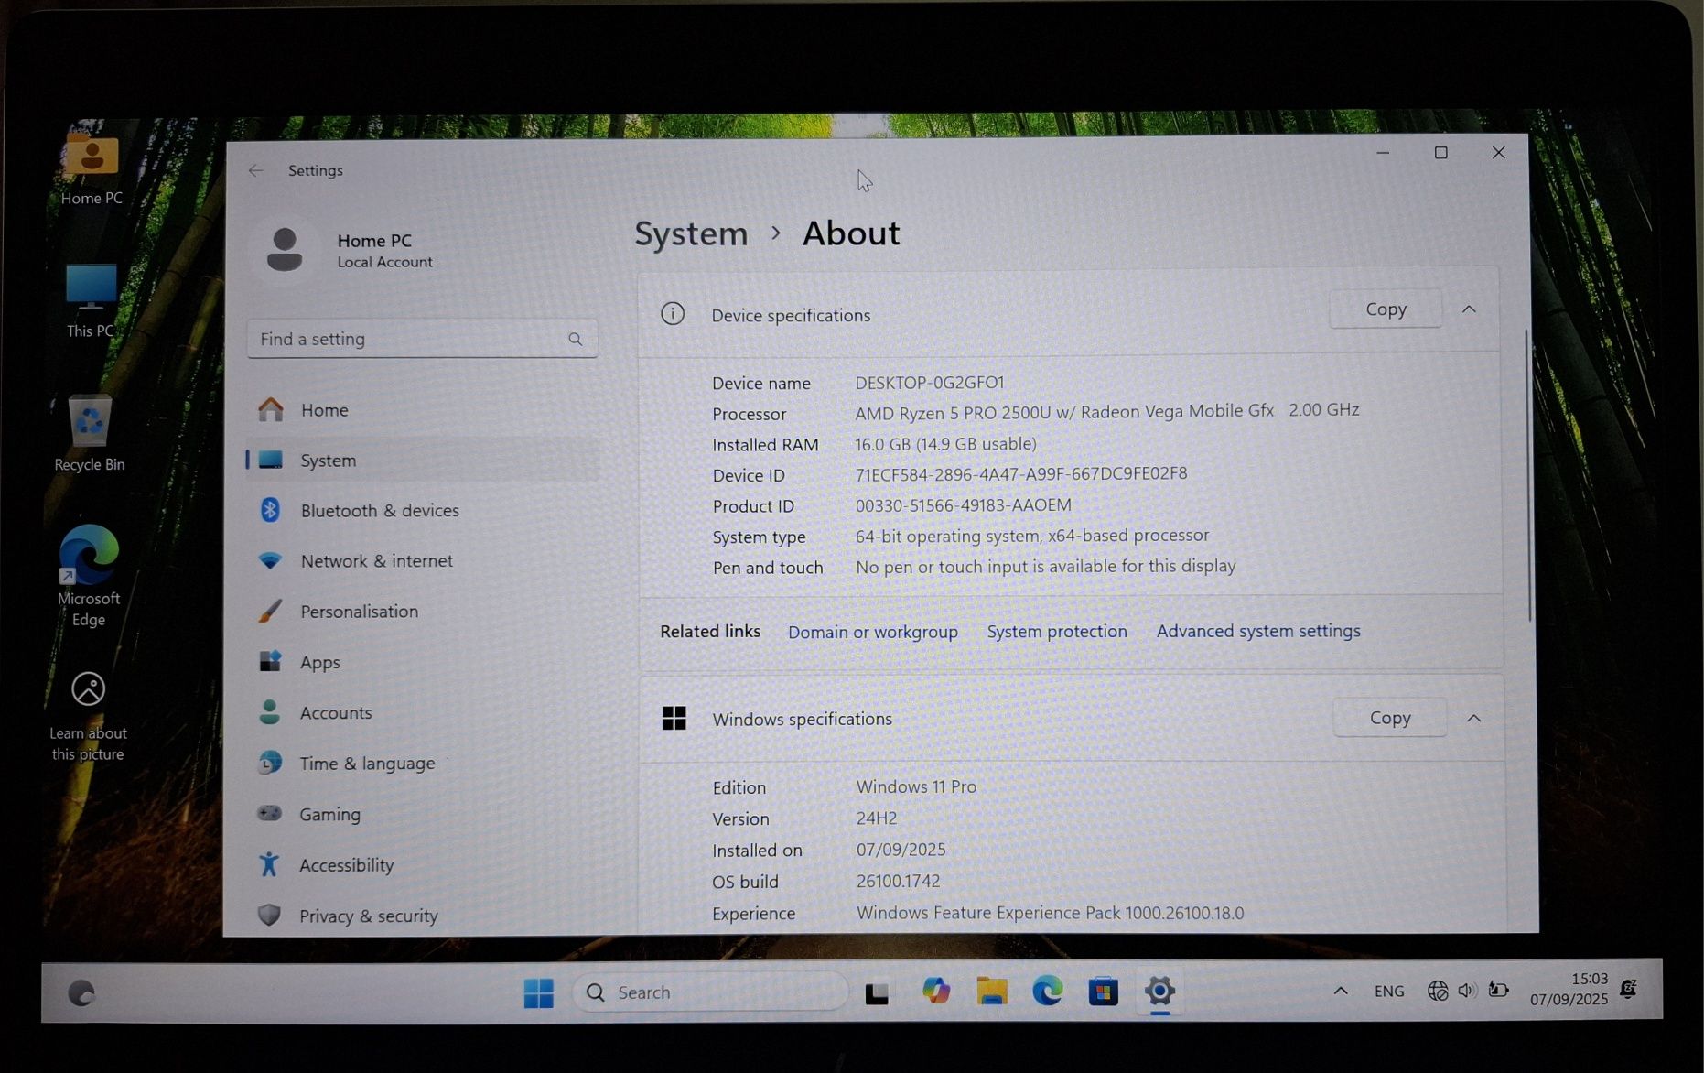Click the Product ID 00330-51566-49183-AAOEM
This screenshot has height=1073, width=1704.
pos(963,505)
